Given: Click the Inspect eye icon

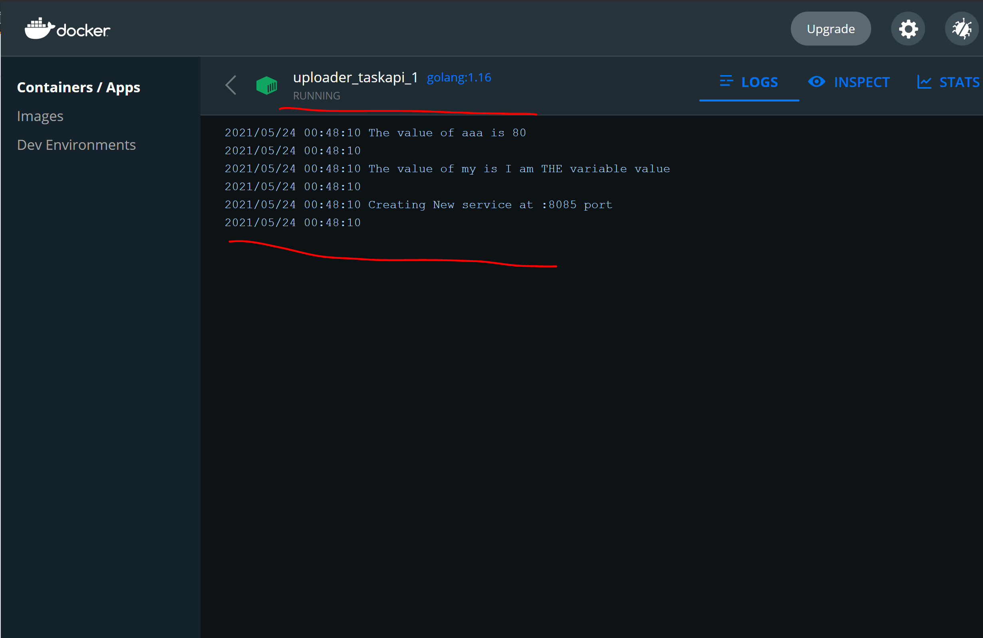Looking at the screenshot, I should click(816, 81).
